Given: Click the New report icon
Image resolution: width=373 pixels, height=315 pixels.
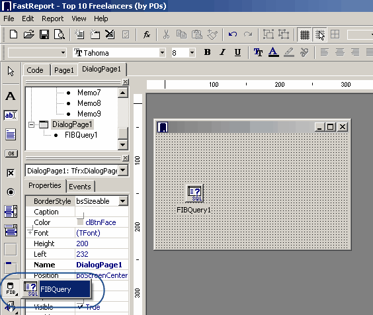Looking at the screenshot, I should click(13, 34).
